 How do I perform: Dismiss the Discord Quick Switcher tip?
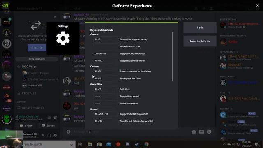(55, 17)
